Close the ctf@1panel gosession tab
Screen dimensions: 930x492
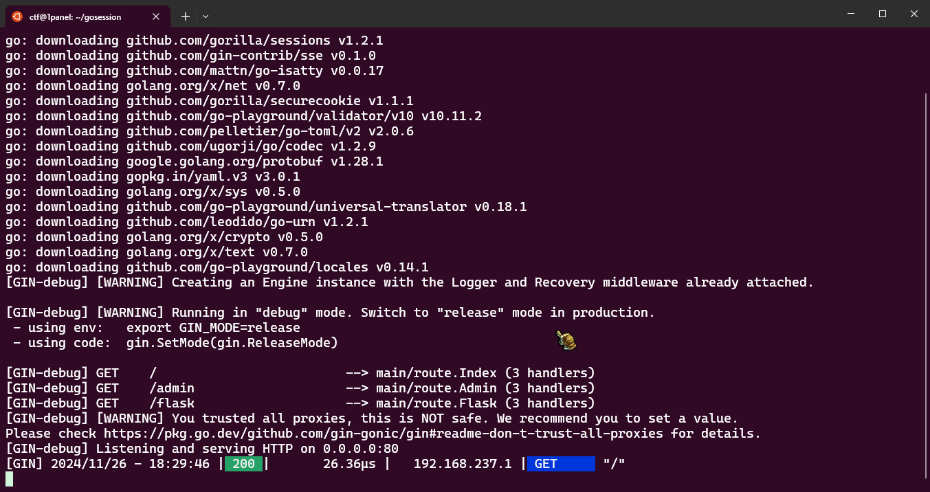(x=156, y=16)
